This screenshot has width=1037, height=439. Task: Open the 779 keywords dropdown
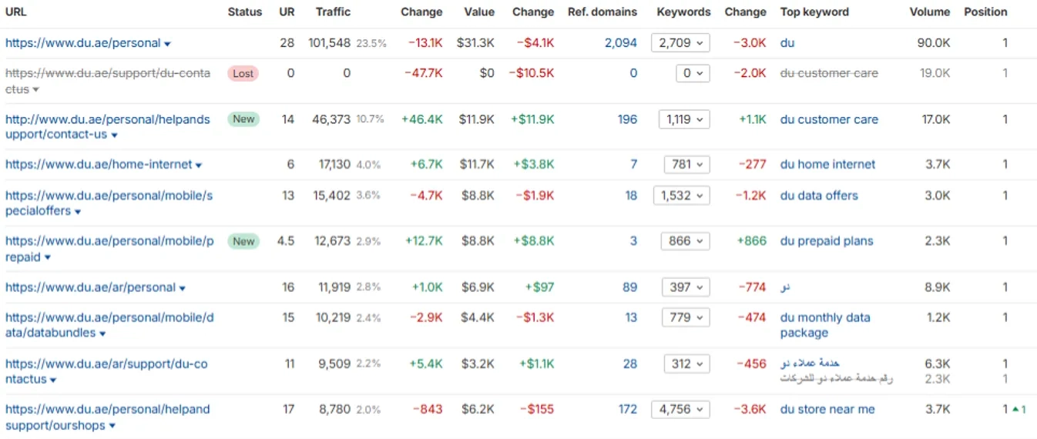(686, 317)
